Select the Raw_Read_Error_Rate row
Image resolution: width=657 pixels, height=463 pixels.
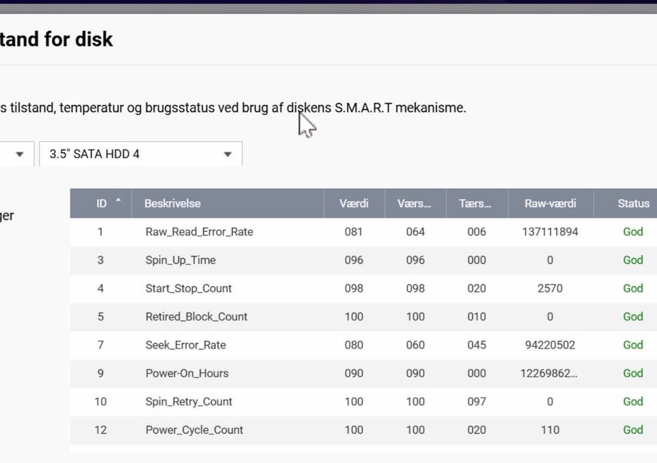click(x=363, y=232)
